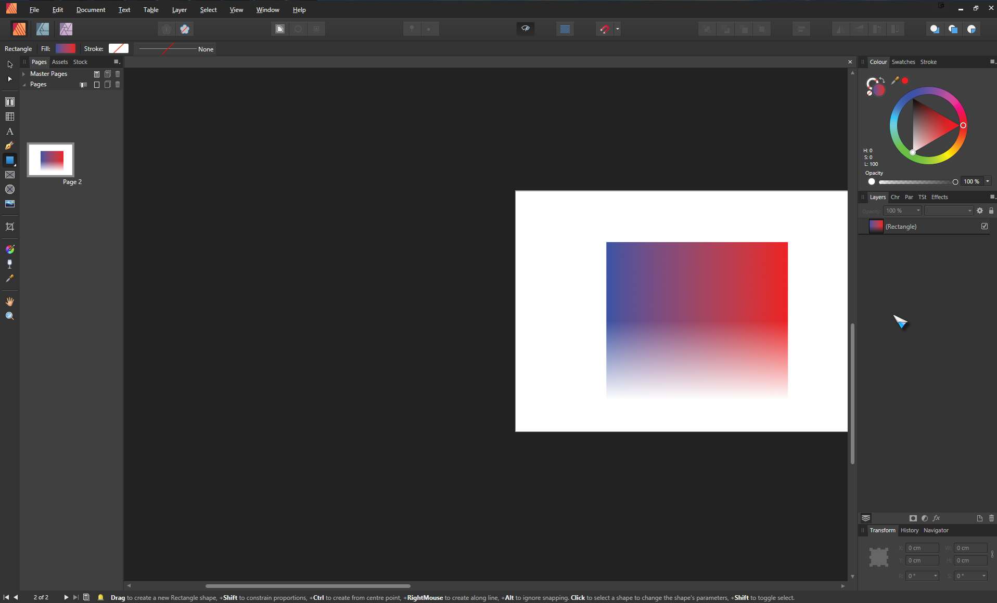This screenshot has width=997, height=603.
Task: Click the stroke width None line control
Action: (176, 49)
